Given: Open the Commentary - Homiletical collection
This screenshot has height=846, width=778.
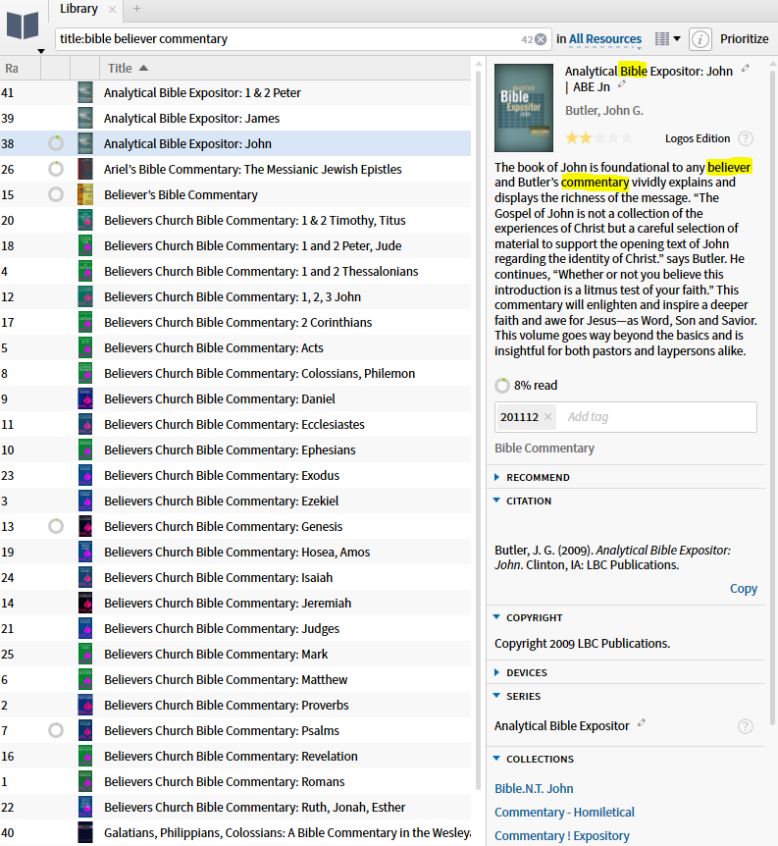Looking at the screenshot, I should (564, 812).
